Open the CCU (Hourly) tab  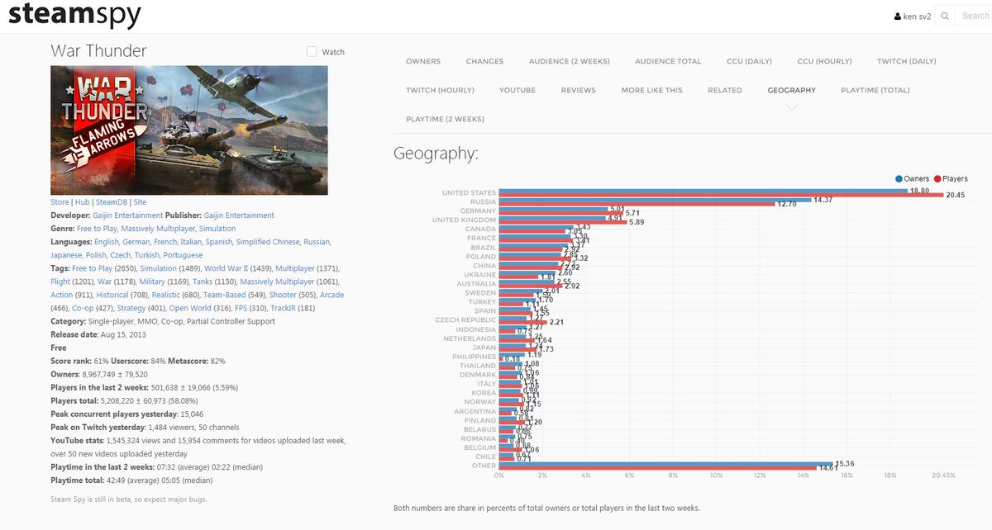click(x=824, y=61)
